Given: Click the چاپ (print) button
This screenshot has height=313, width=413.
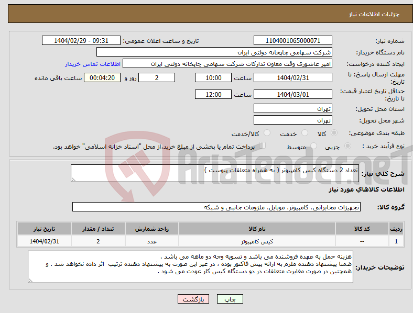Looking at the screenshot, I should click(x=230, y=299).
